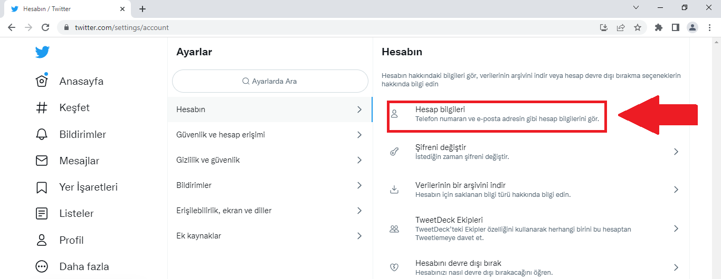This screenshot has width=721, height=279.
Task: Select Hesabın in Ayarlar list
Action: (270, 109)
